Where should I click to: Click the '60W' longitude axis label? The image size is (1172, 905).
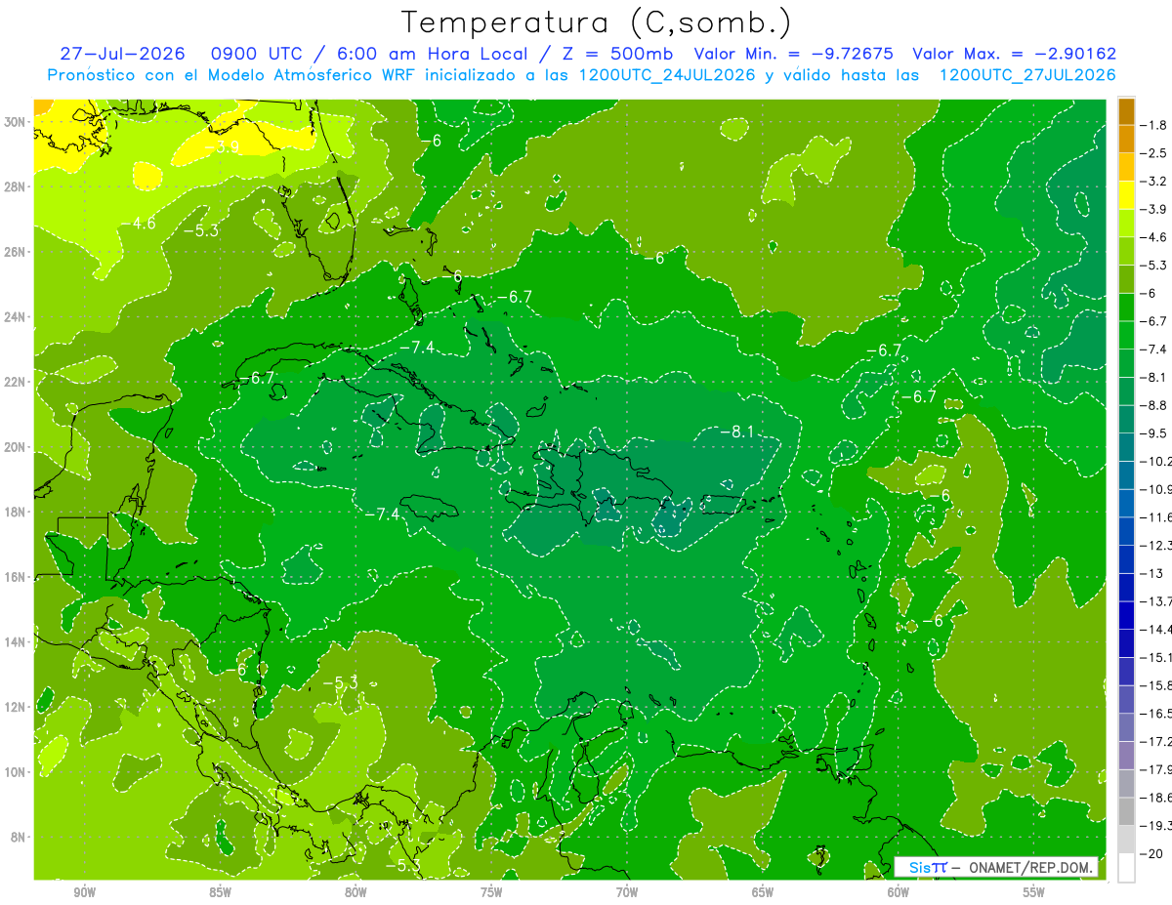pyautogui.click(x=898, y=892)
